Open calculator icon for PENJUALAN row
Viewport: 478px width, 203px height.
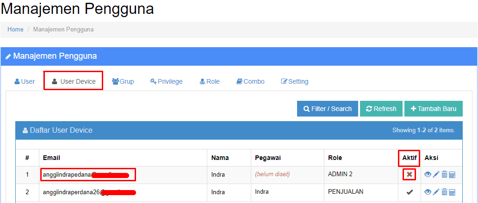tap(452, 192)
